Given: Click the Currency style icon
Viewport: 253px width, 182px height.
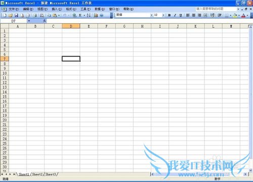Looking at the screenshot, I should (213, 15).
